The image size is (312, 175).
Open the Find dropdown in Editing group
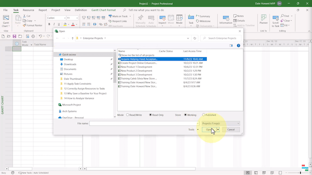click(x=292, y=16)
